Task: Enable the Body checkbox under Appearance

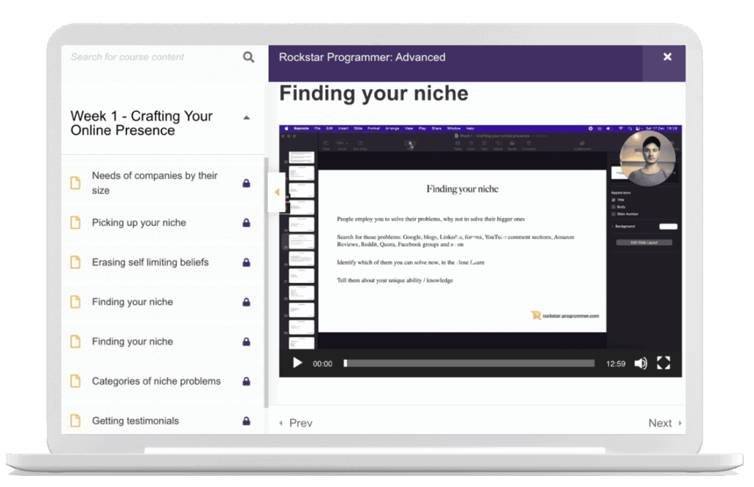Action: pyautogui.click(x=614, y=207)
